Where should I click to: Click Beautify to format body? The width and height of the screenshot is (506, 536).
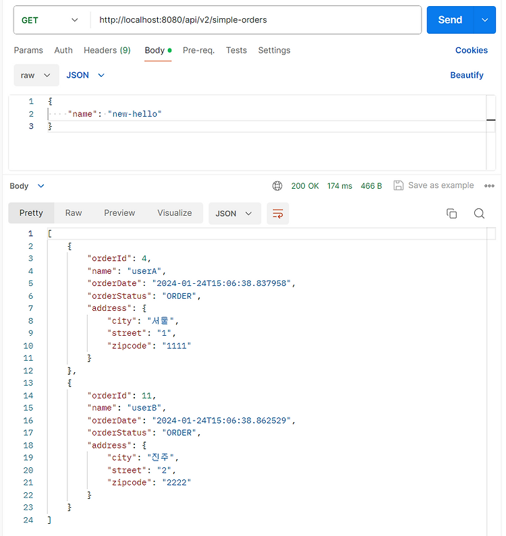pyautogui.click(x=467, y=76)
